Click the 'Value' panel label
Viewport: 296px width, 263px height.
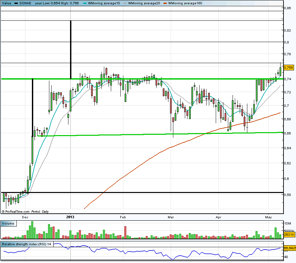coord(7,3)
